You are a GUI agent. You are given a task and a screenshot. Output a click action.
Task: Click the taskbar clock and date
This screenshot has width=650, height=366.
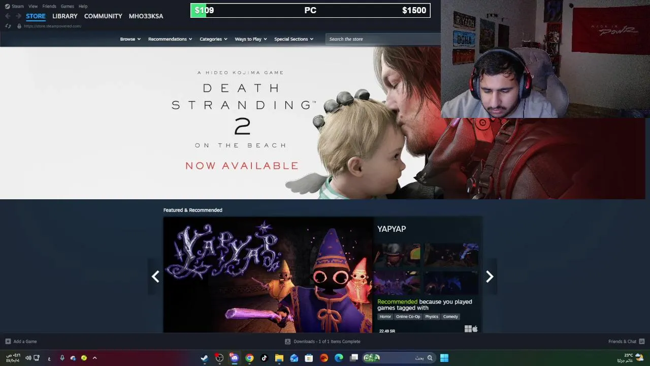pyautogui.click(x=13, y=358)
